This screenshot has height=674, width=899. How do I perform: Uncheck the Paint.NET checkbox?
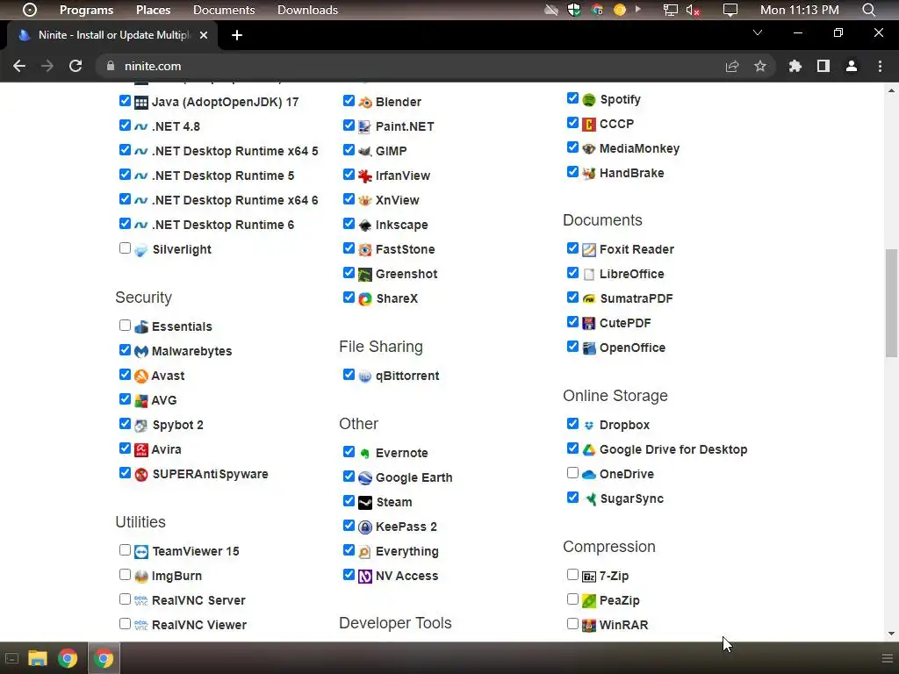point(349,125)
